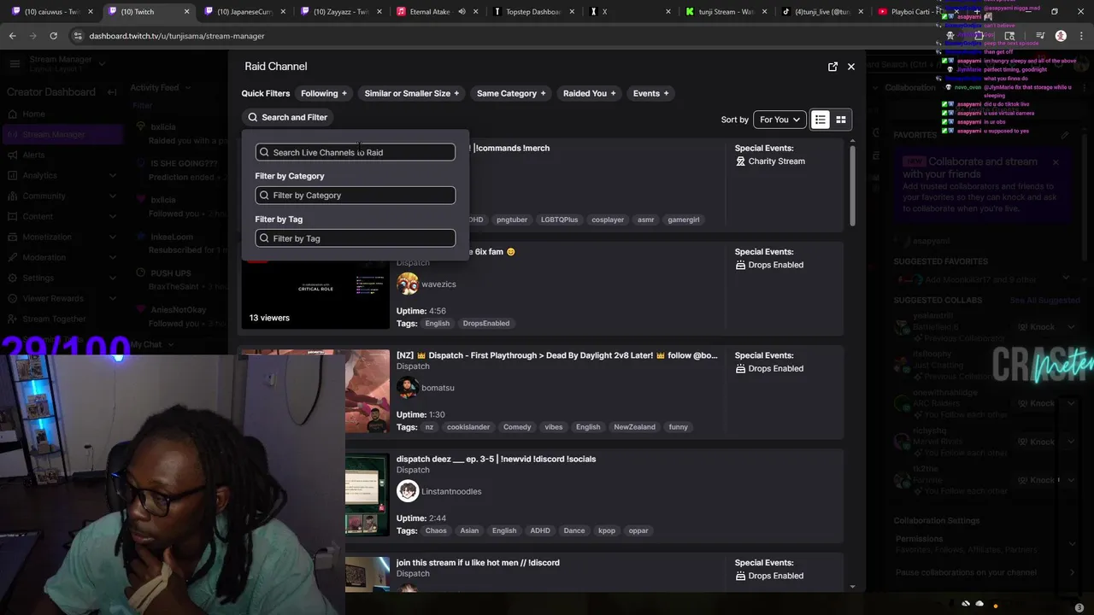Screen dimensions: 1094x615
Task: Open the Linstantnoodles channel avatar
Action: (408, 491)
